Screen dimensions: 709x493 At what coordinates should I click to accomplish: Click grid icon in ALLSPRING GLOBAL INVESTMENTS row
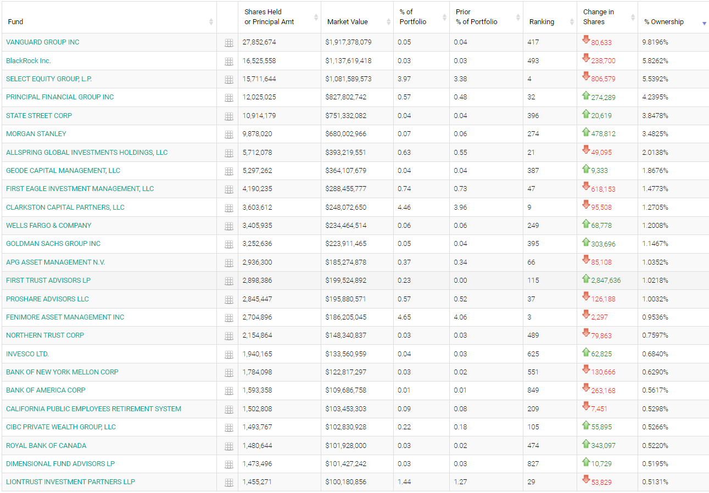click(x=229, y=153)
